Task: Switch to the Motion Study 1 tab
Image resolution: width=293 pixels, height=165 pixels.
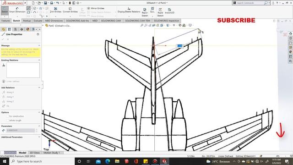Action: click(52, 153)
